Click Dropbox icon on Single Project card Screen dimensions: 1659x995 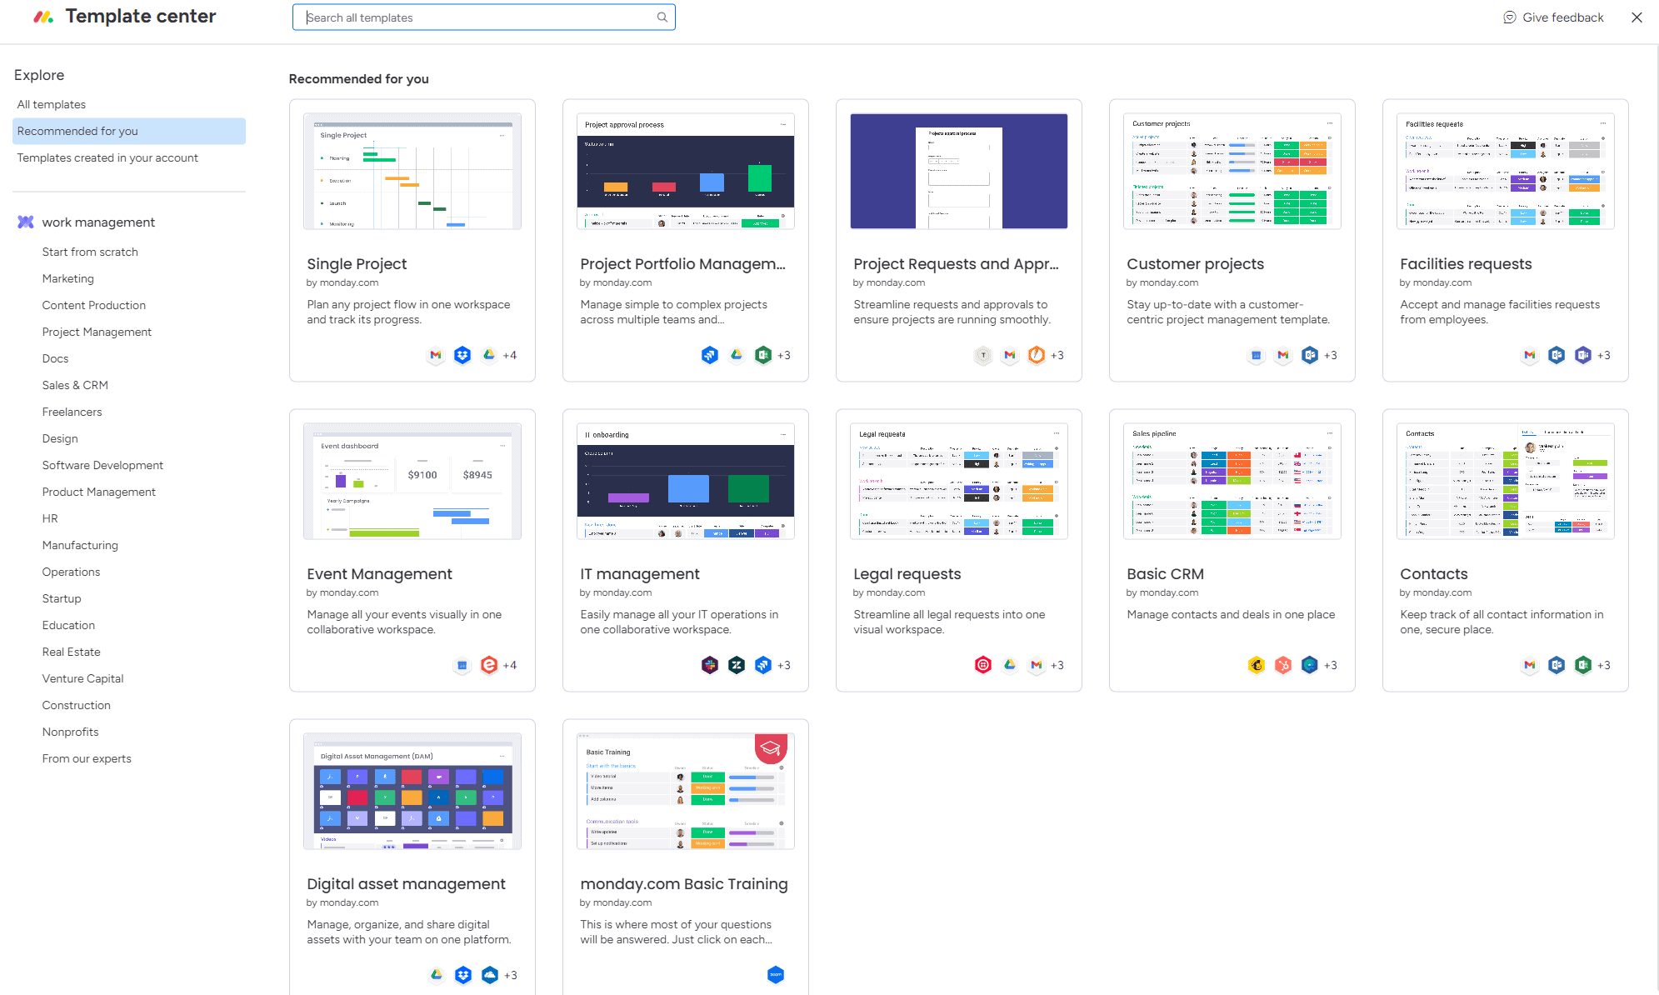coord(462,355)
